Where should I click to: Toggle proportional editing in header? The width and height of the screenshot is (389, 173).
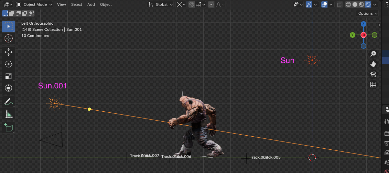[x=211, y=4]
